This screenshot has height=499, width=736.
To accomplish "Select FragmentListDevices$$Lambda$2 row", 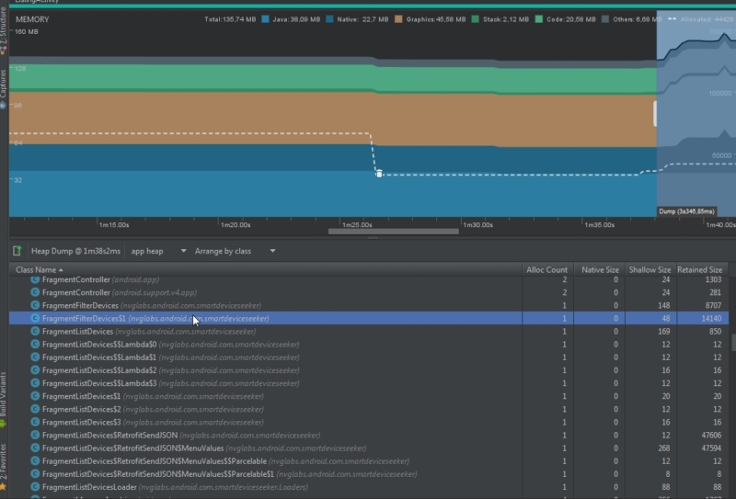I will point(369,370).
